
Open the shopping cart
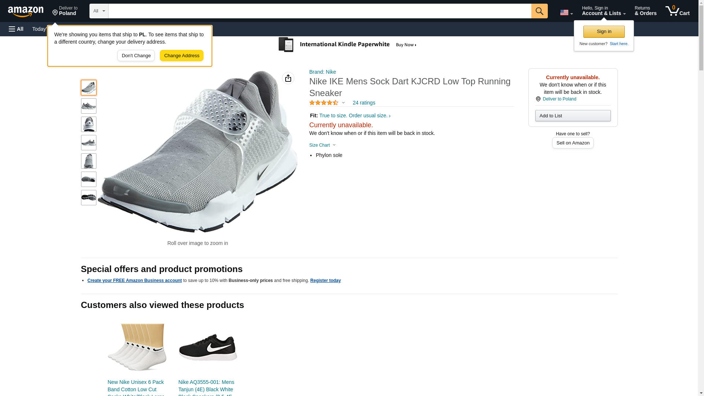click(x=677, y=11)
